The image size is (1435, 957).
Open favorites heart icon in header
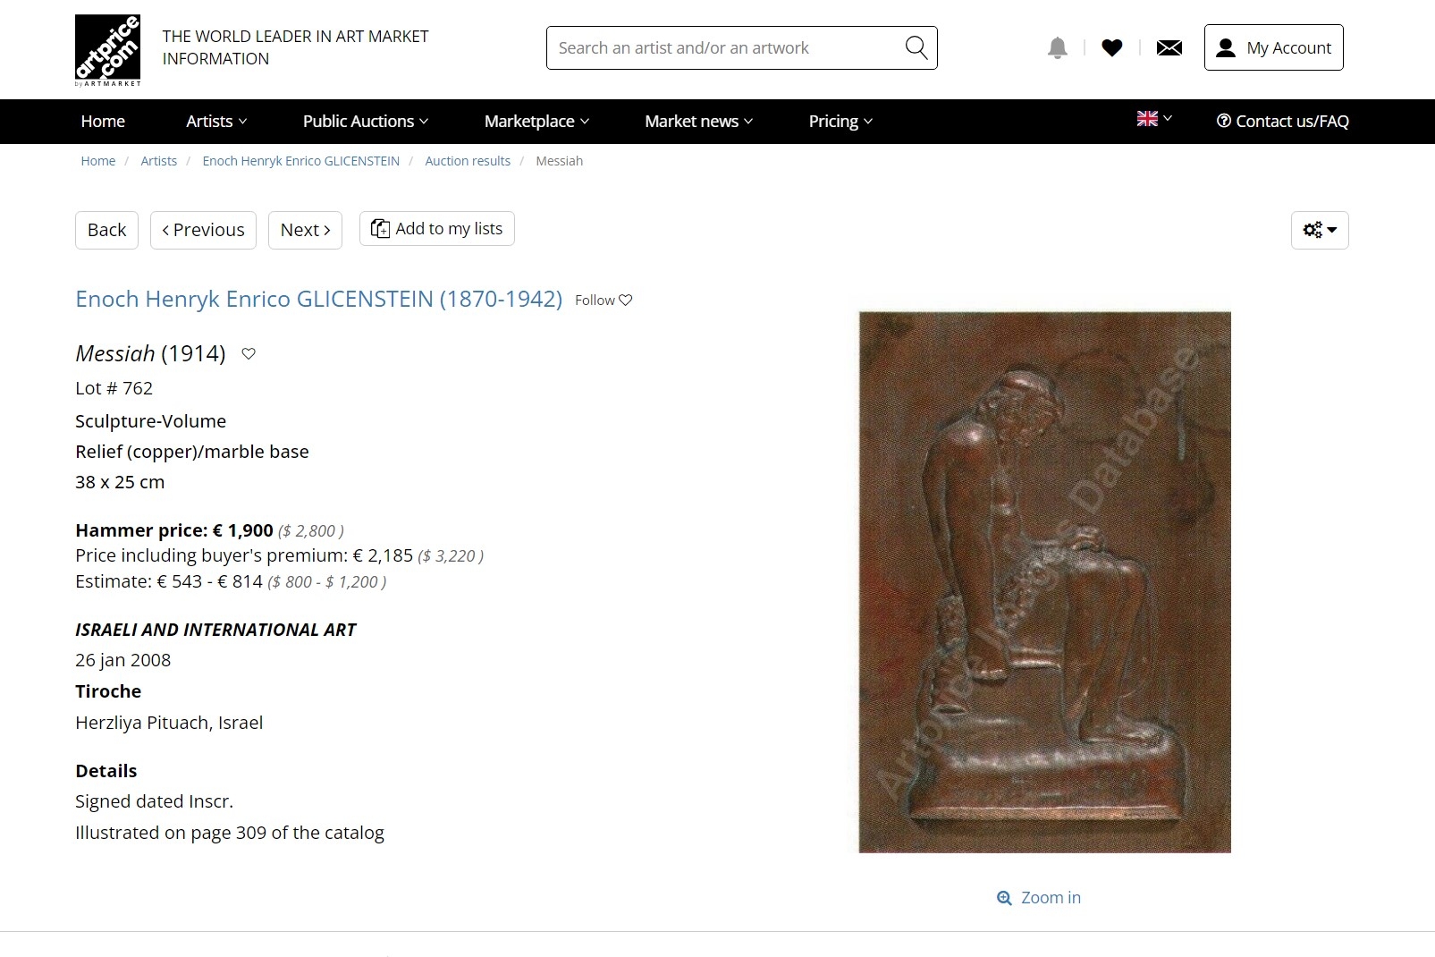point(1112,47)
